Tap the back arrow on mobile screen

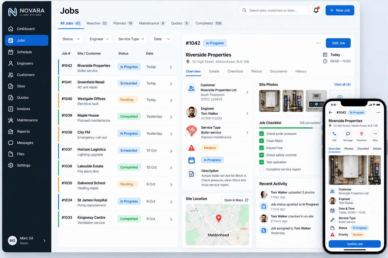[x=331, y=112]
